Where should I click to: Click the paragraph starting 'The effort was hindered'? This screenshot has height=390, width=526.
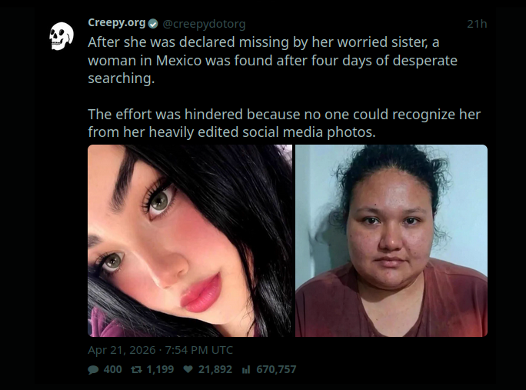click(284, 123)
